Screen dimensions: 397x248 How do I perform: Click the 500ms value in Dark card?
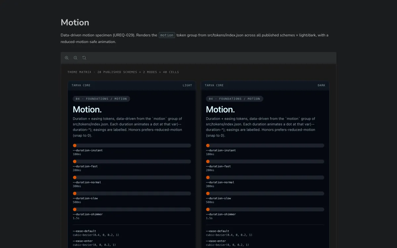210,202
